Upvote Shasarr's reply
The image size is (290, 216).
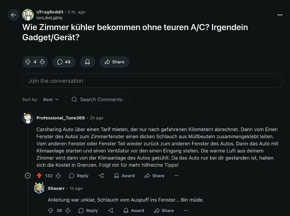(x=50, y=210)
